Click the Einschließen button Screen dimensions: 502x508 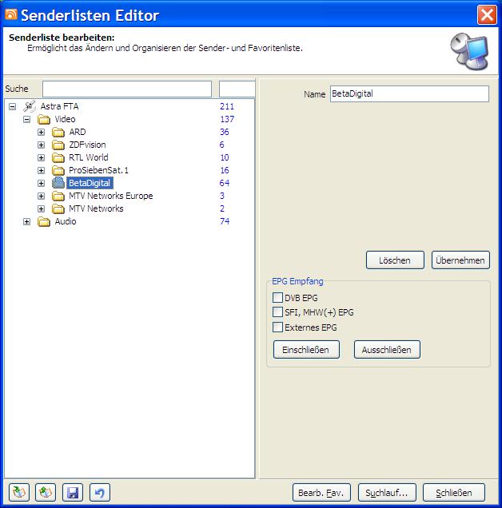coord(306,350)
